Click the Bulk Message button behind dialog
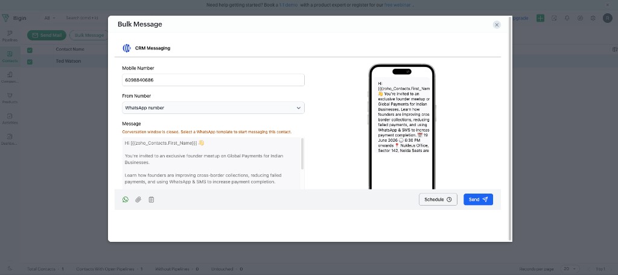Viewport: 618px width, 275px height. pos(89,35)
